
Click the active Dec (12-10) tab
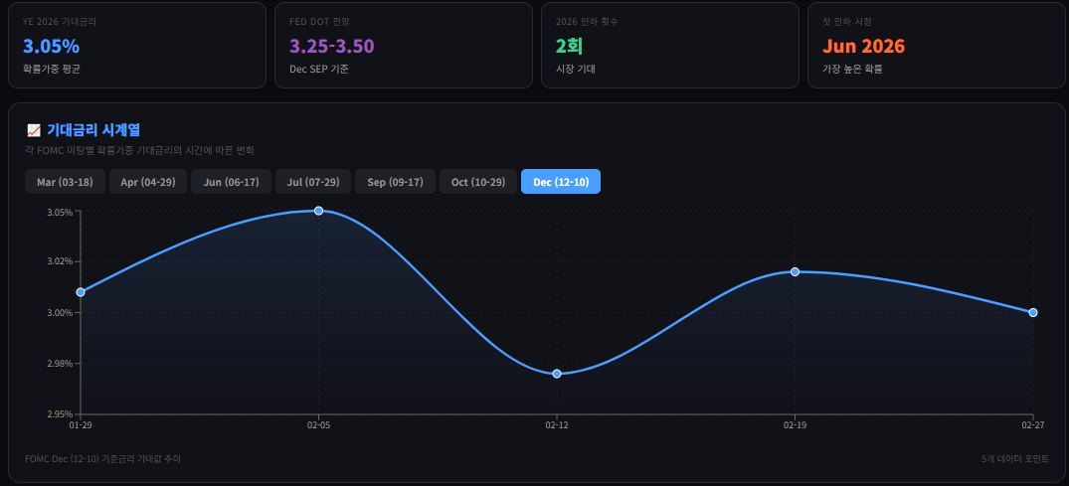click(561, 182)
